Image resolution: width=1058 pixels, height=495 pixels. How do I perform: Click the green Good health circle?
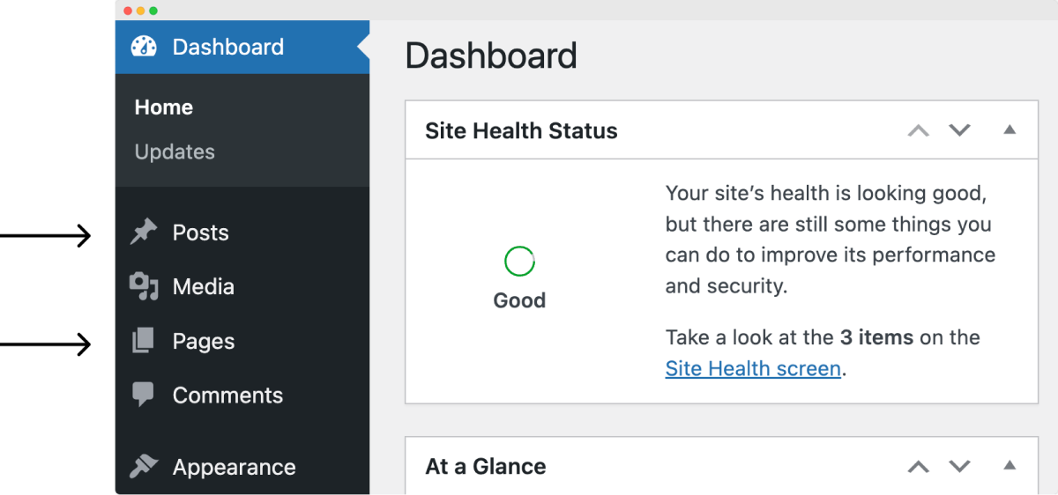point(519,261)
